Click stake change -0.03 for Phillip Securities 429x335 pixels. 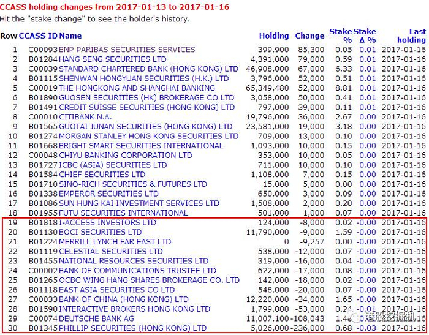[366, 328]
